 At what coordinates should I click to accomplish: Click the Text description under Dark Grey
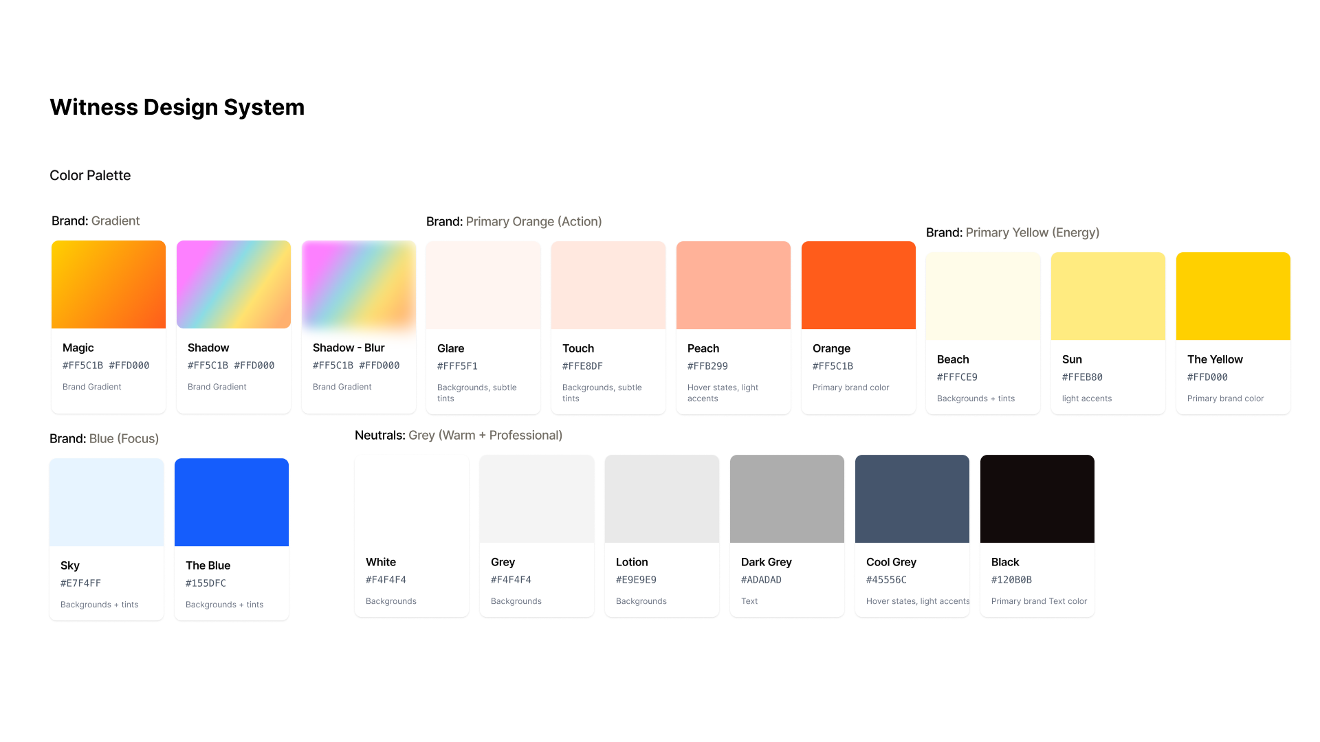pyautogui.click(x=749, y=601)
